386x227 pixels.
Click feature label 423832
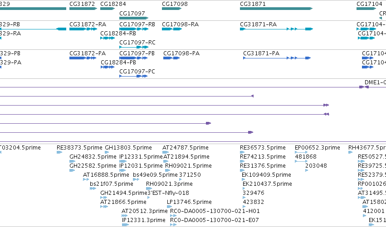pos(253,202)
